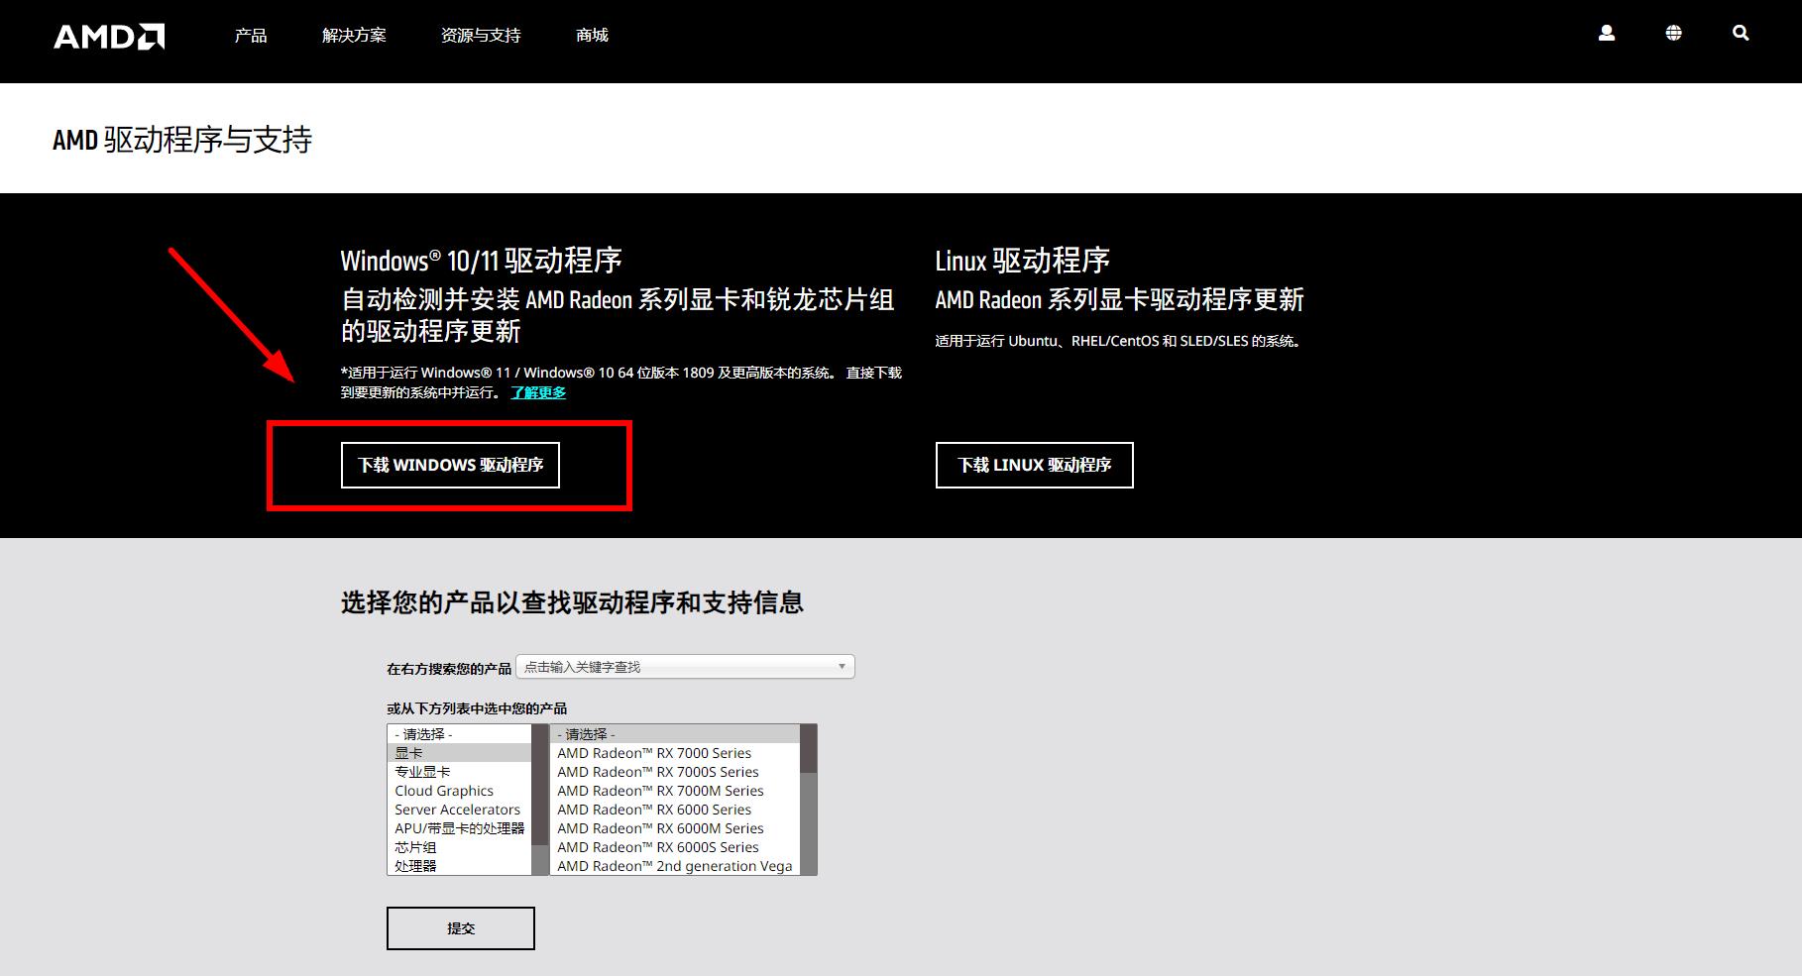1802x976 pixels.
Task: Select Cloud Graphics category
Action: (459, 791)
